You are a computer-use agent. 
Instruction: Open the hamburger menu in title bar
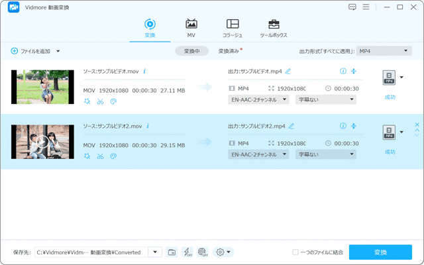coord(366,7)
